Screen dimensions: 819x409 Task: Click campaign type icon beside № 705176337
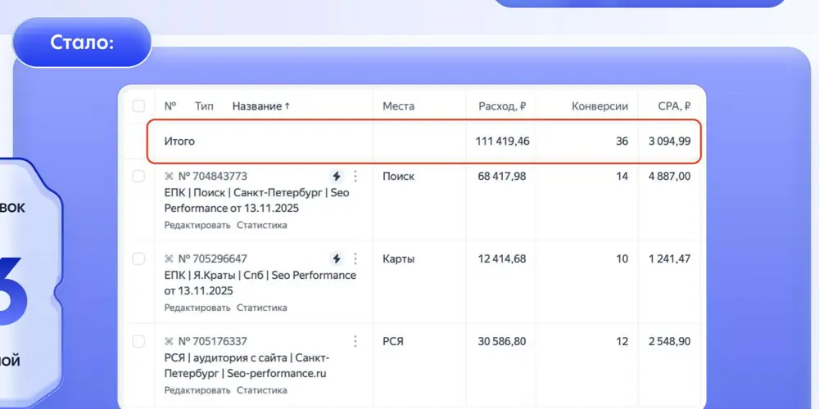169,341
